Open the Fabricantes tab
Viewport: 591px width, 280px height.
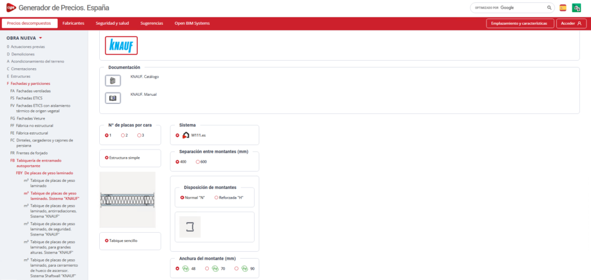73,23
